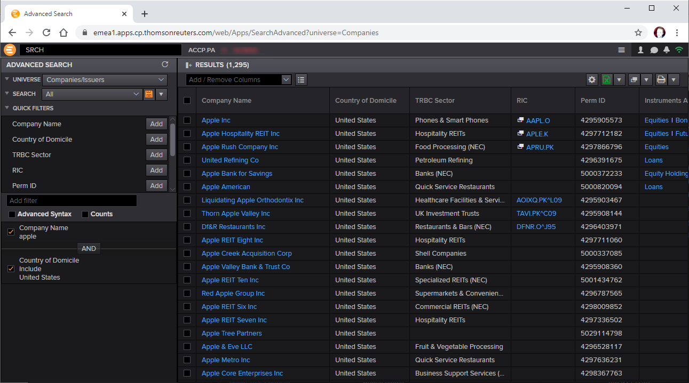Click the refresh icon in Advanced Search header
This screenshot has height=383, width=689.
165,64
